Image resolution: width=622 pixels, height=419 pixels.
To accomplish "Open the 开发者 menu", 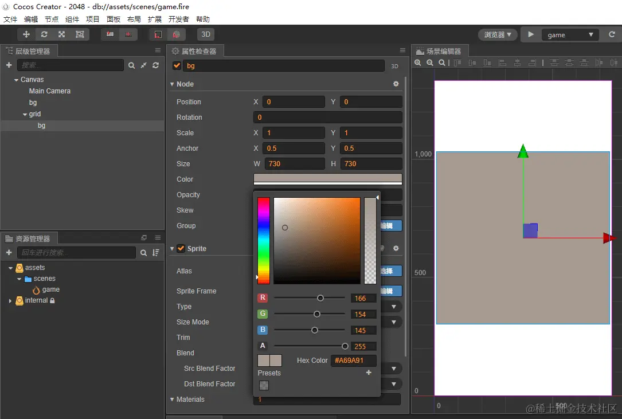I will (x=178, y=19).
